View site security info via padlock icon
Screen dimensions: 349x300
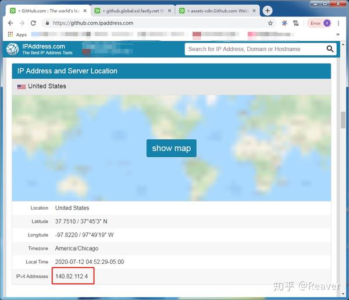coord(47,23)
